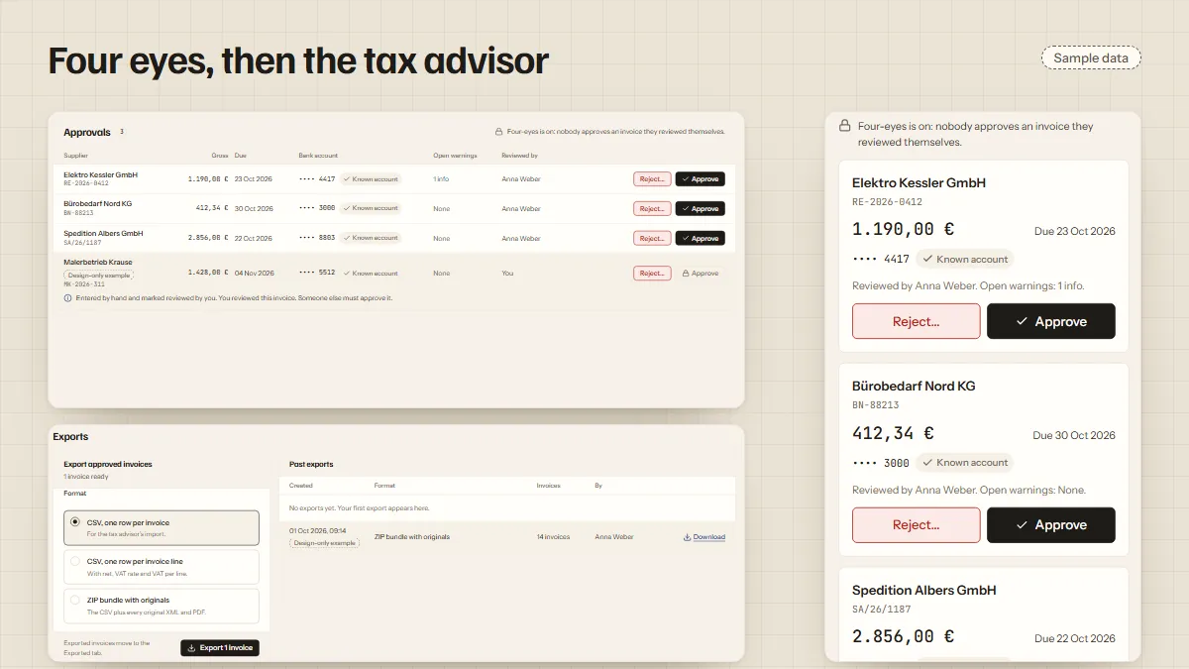Click the 'Export 1 invoice' button

click(220, 648)
